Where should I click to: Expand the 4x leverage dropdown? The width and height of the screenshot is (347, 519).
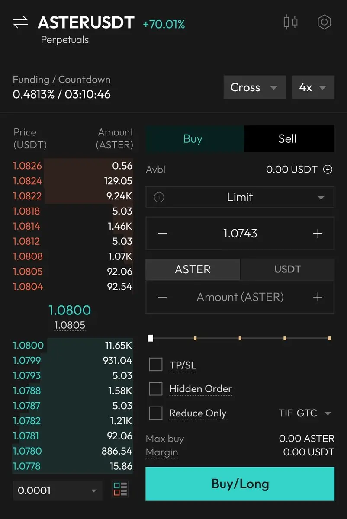(313, 87)
